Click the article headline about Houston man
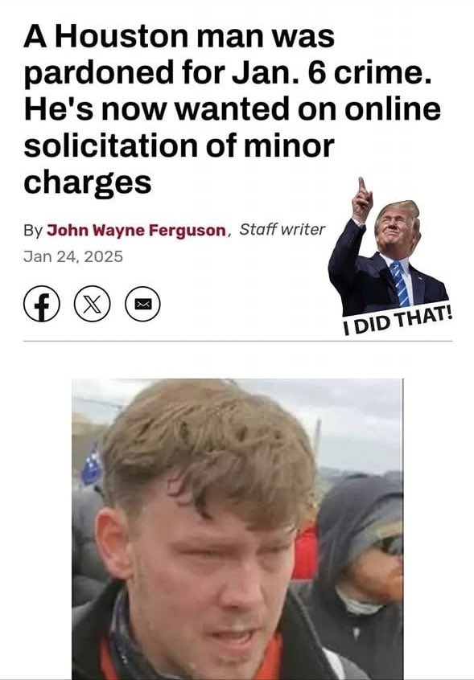The width and height of the screenshot is (474, 680). click(233, 109)
